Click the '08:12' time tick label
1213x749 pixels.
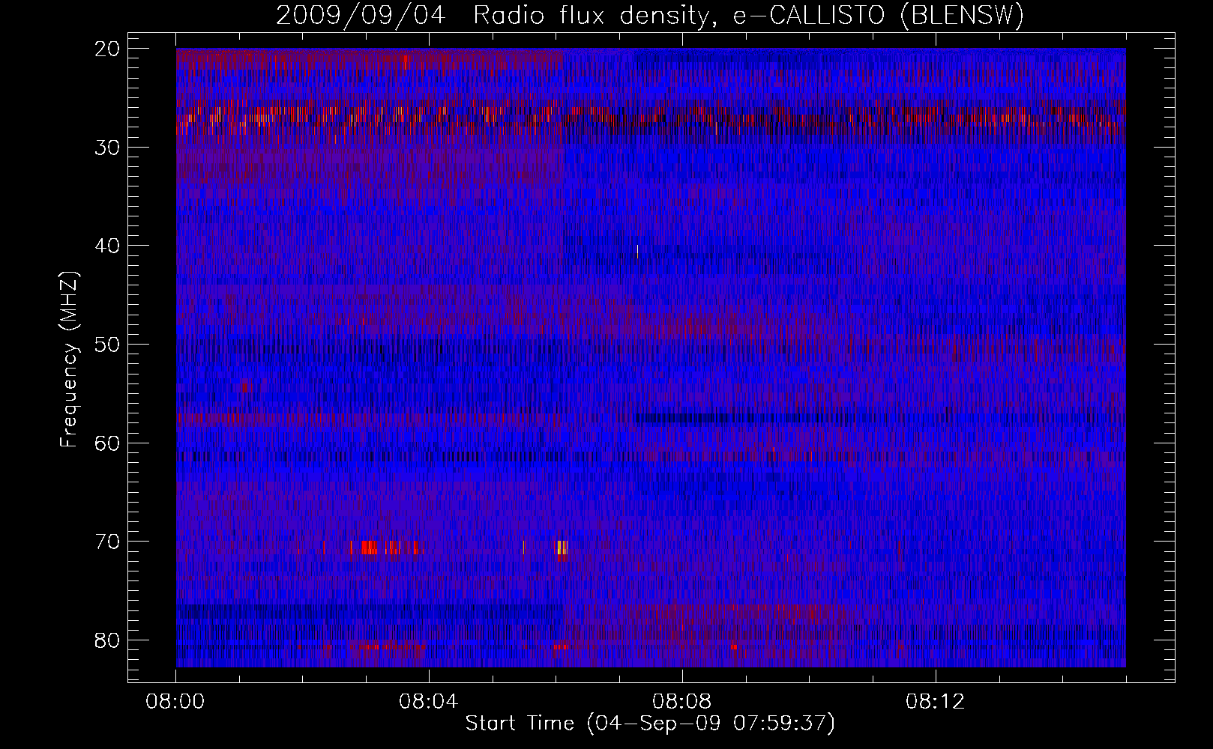(x=936, y=702)
